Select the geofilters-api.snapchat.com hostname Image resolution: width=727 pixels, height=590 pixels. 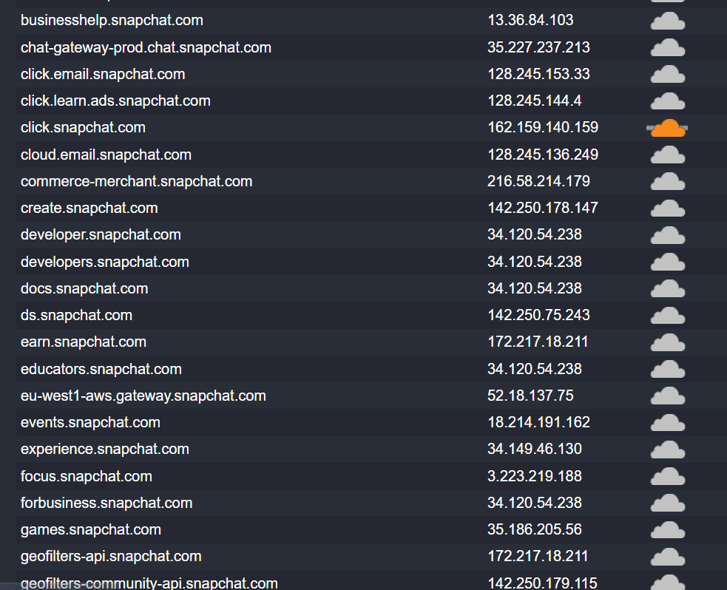pos(111,556)
